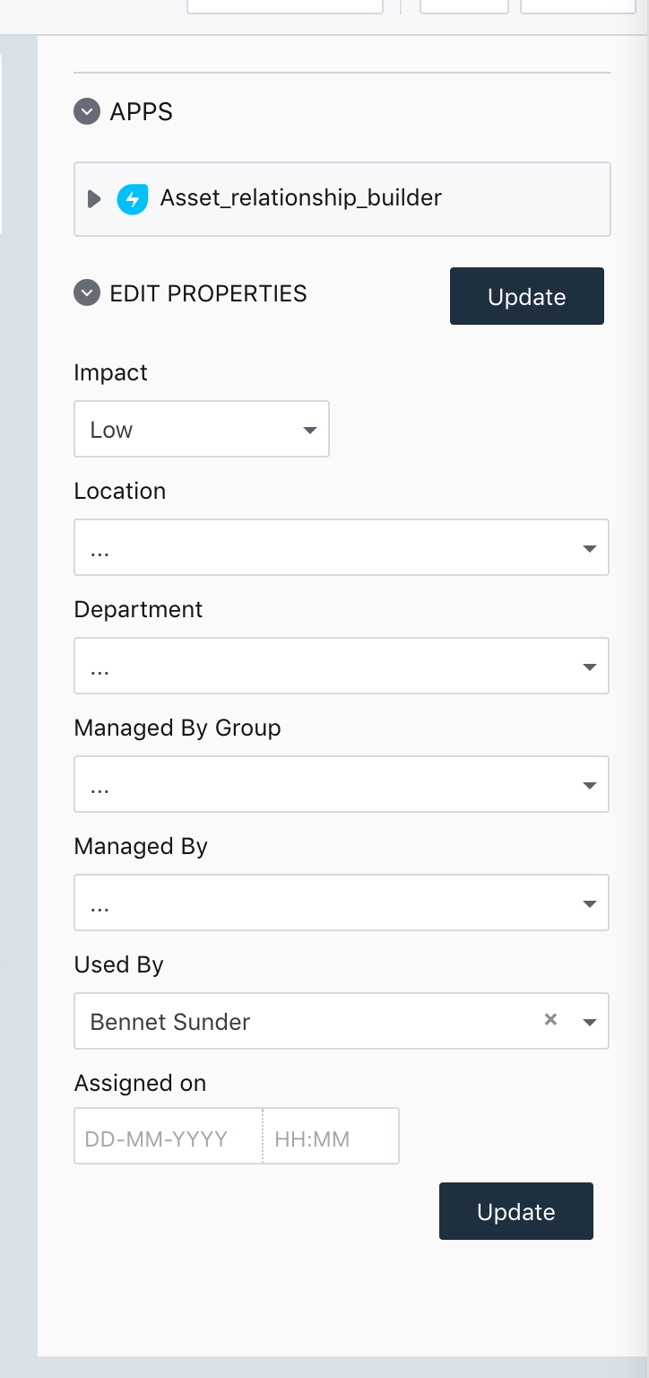Image resolution: width=649 pixels, height=1378 pixels.
Task: Click the Location dropdown arrow icon
Action: 589,547
